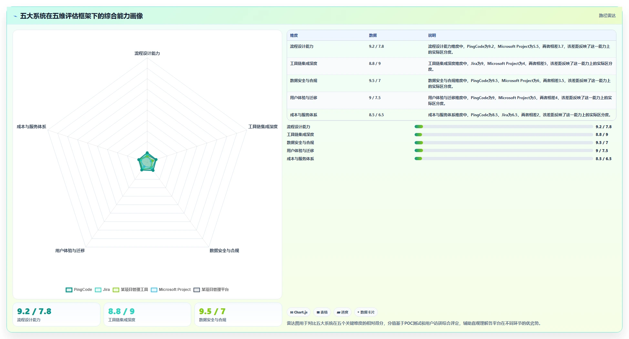Viewport: 629px width, 339px height.
Task: Click 流程设计能力 in the table's first column
Action: (x=302, y=46)
